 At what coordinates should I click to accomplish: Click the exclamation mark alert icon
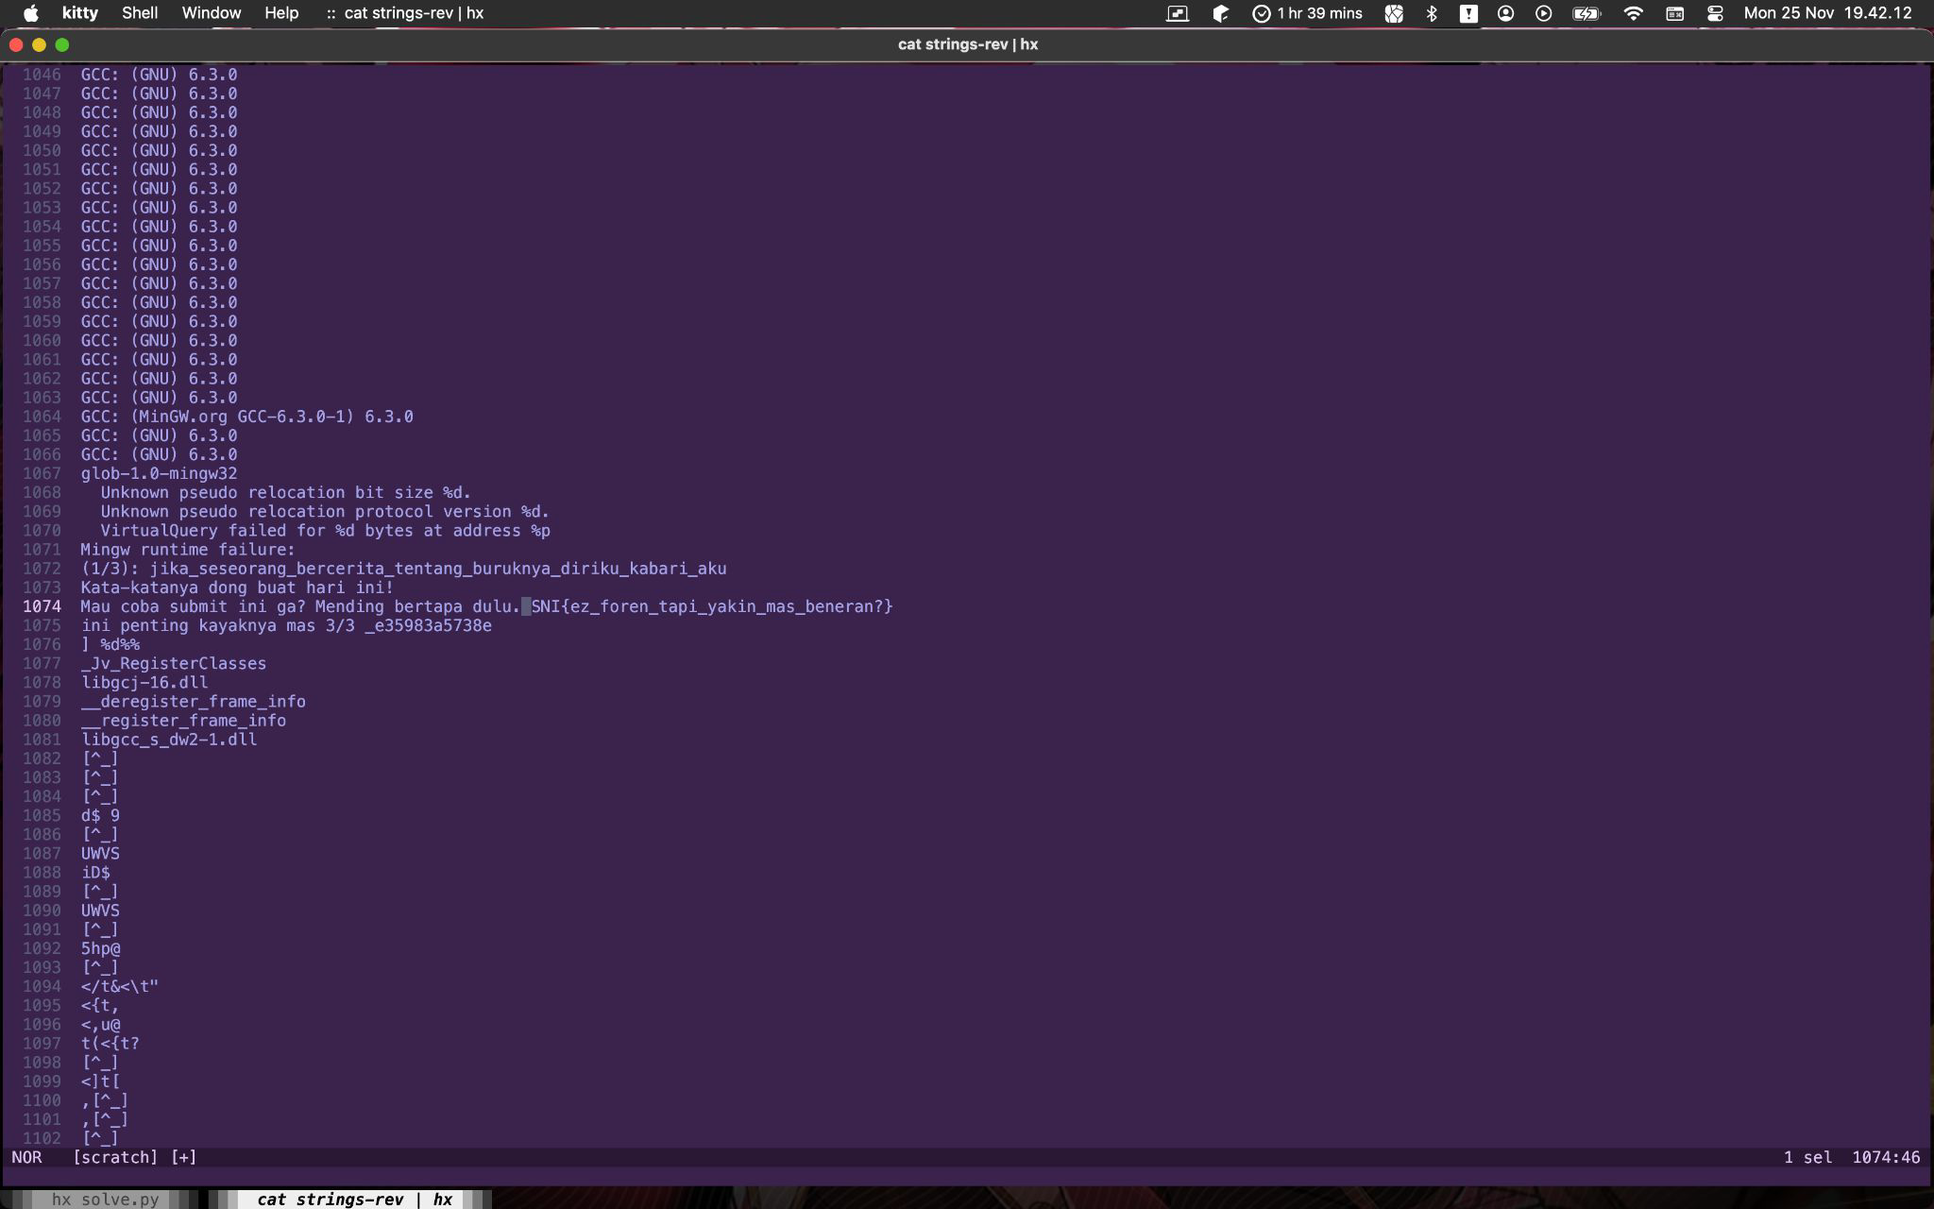(1468, 13)
